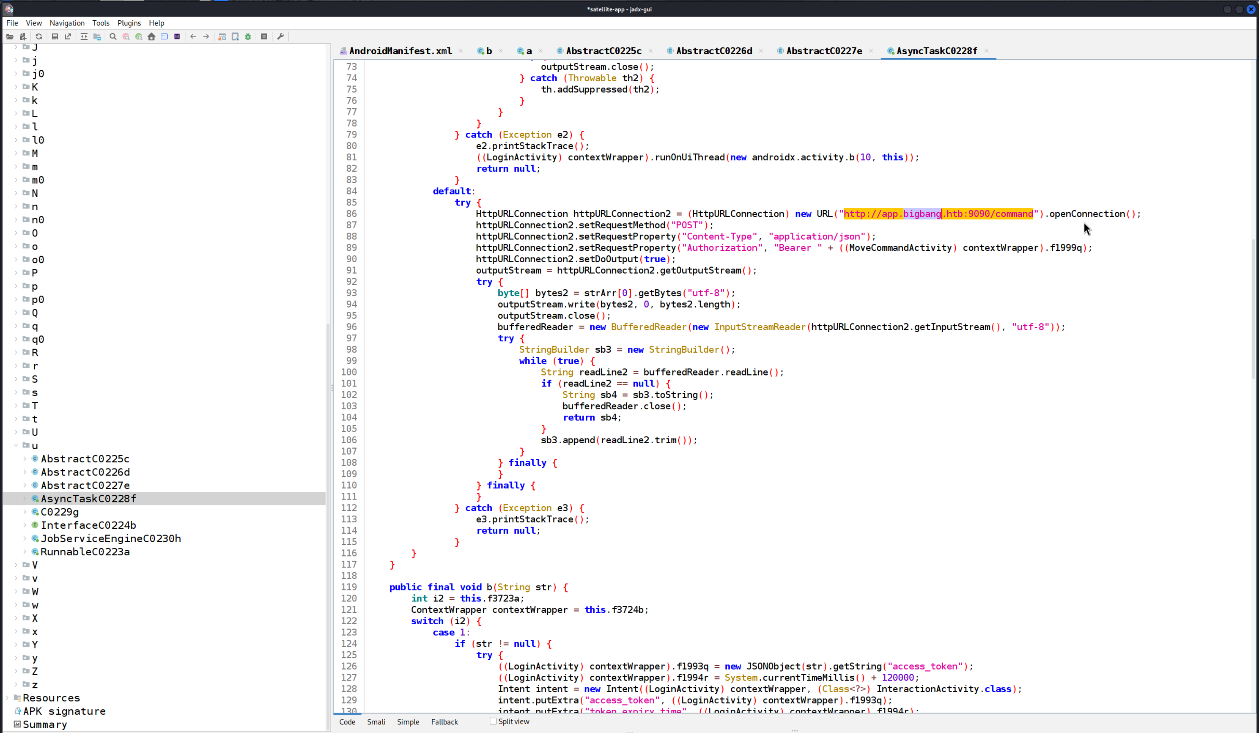Screen dimensions: 1259x733
Task: Switch to Smali view mode
Action: point(376,721)
